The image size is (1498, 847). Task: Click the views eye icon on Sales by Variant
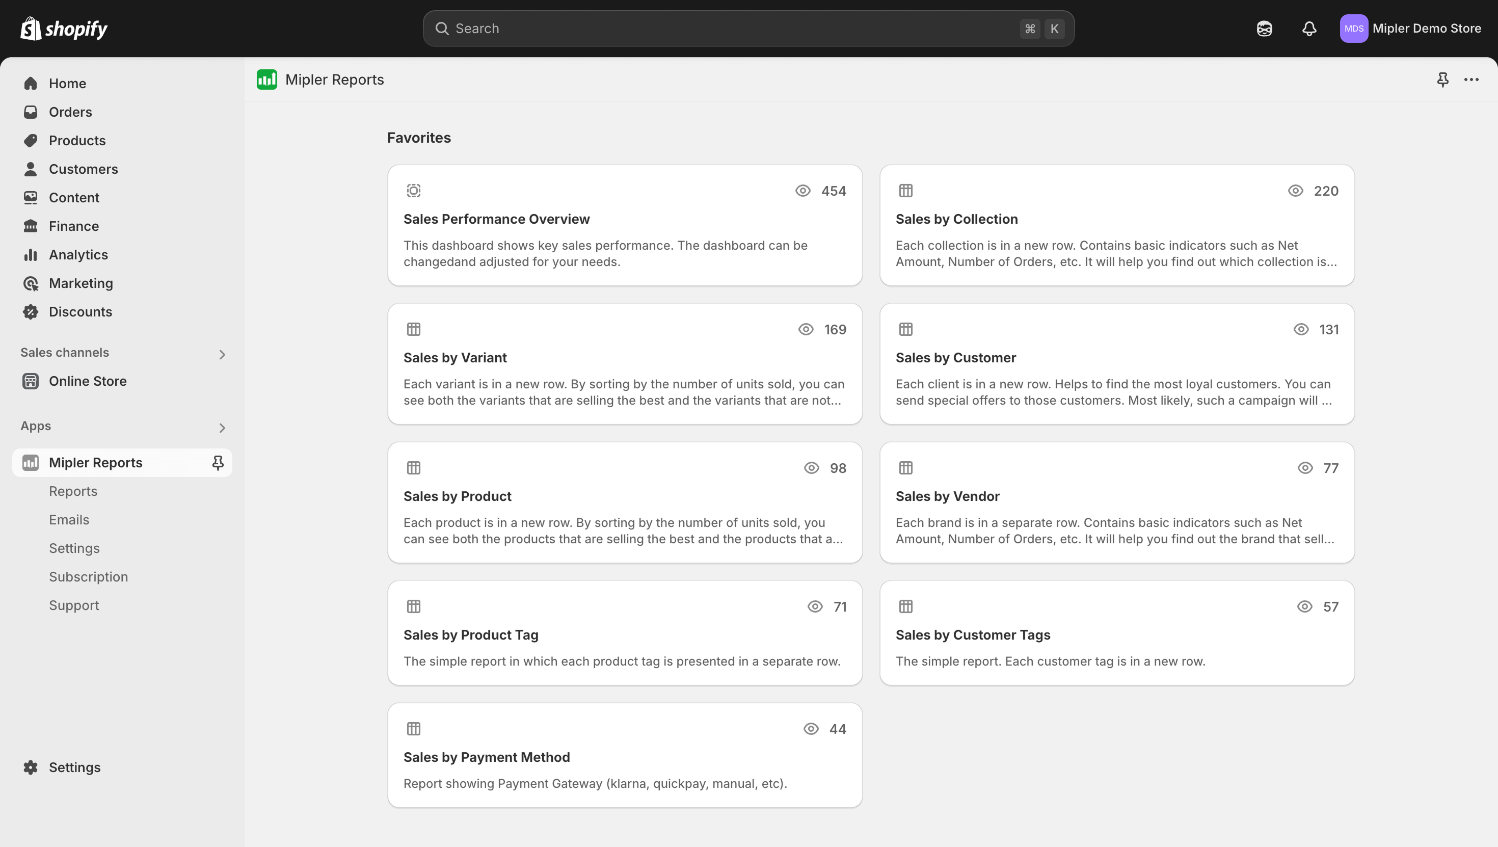click(806, 329)
